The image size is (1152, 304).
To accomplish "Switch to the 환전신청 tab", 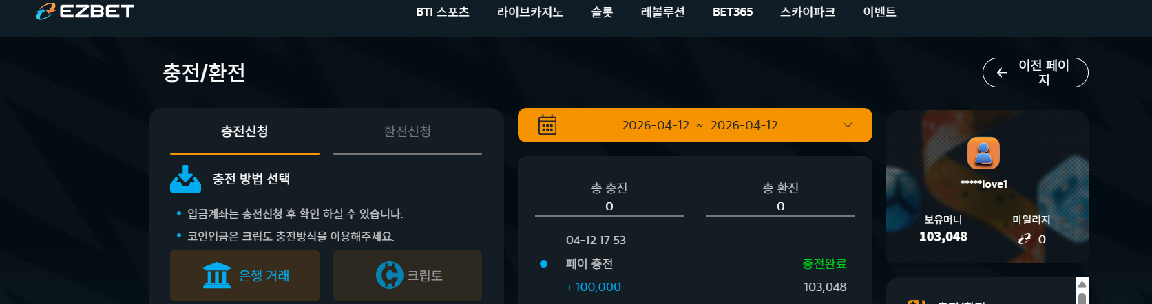I will [x=407, y=131].
